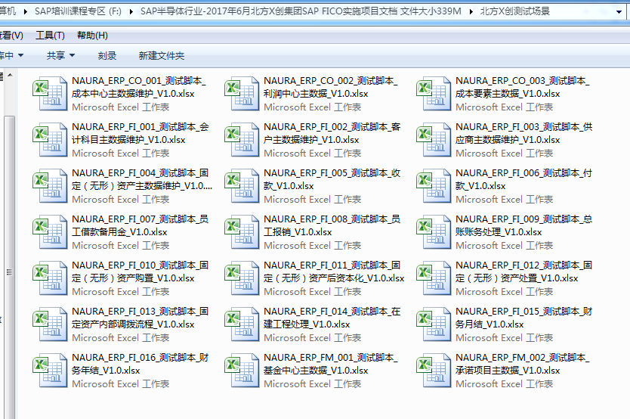This screenshot has width=630, height=419.
Task: Select file name 工报销_V1.0.xlsx
Action: pos(298,232)
